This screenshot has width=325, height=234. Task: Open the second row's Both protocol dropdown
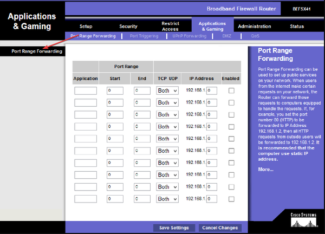coord(167,102)
